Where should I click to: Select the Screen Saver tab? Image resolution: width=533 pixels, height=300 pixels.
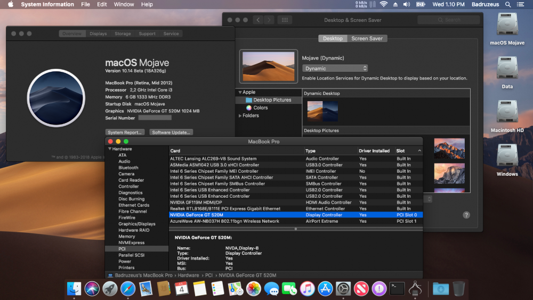pyautogui.click(x=367, y=38)
